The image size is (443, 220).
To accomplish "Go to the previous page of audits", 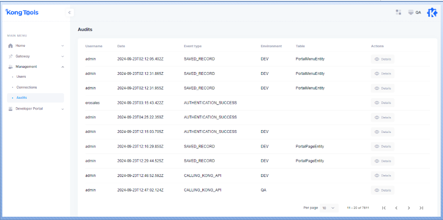I will pos(396,208).
